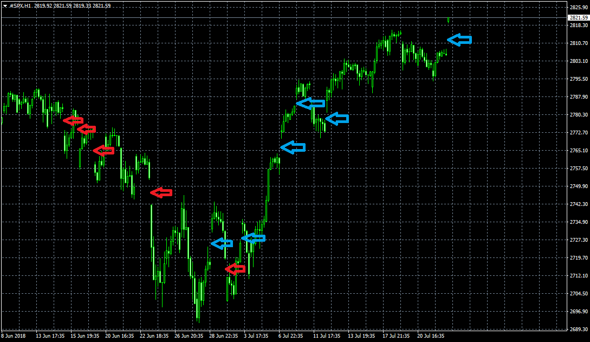This screenshot has width=590, height=342.
Task: Click the 20 Jun 16:35 time label
Action: [x=119, y=335]
